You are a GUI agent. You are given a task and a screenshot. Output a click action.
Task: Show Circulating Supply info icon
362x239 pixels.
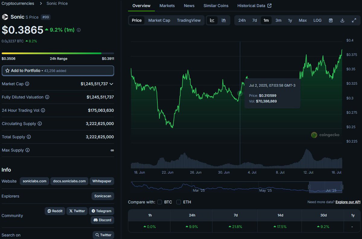click(x=40, y=124)
